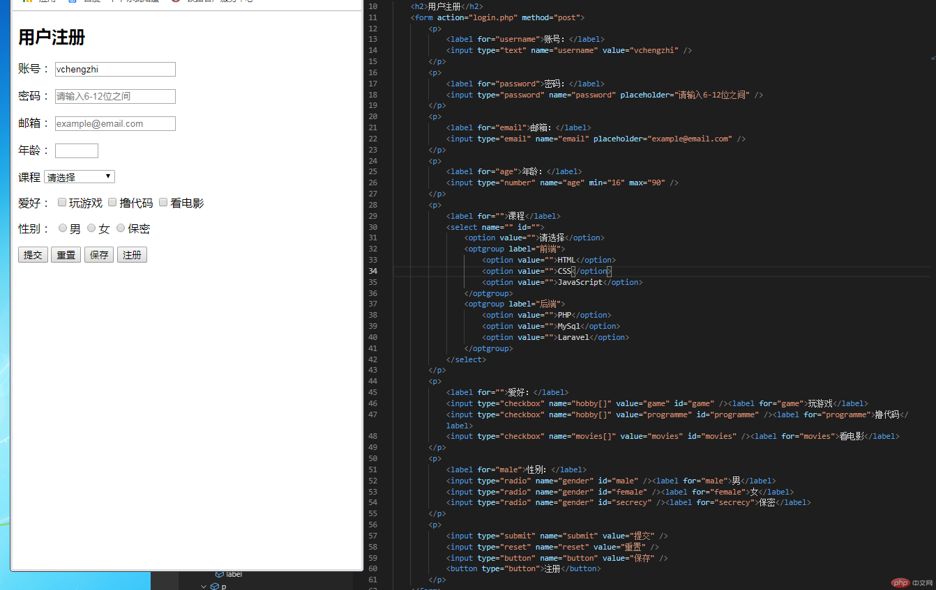936x590 pixels.
Task: Click the 课程 label beside the dropdown
Action: [29, 178]
